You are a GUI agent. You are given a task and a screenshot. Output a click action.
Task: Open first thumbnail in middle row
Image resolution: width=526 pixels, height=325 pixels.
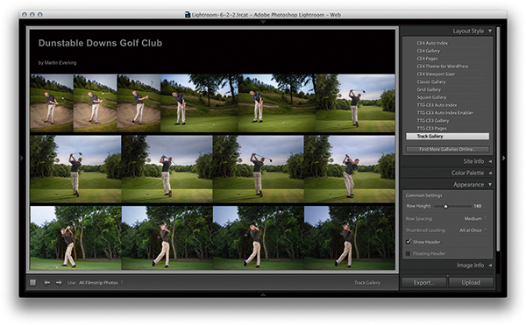pyautogui.click(x=75, y=169)
